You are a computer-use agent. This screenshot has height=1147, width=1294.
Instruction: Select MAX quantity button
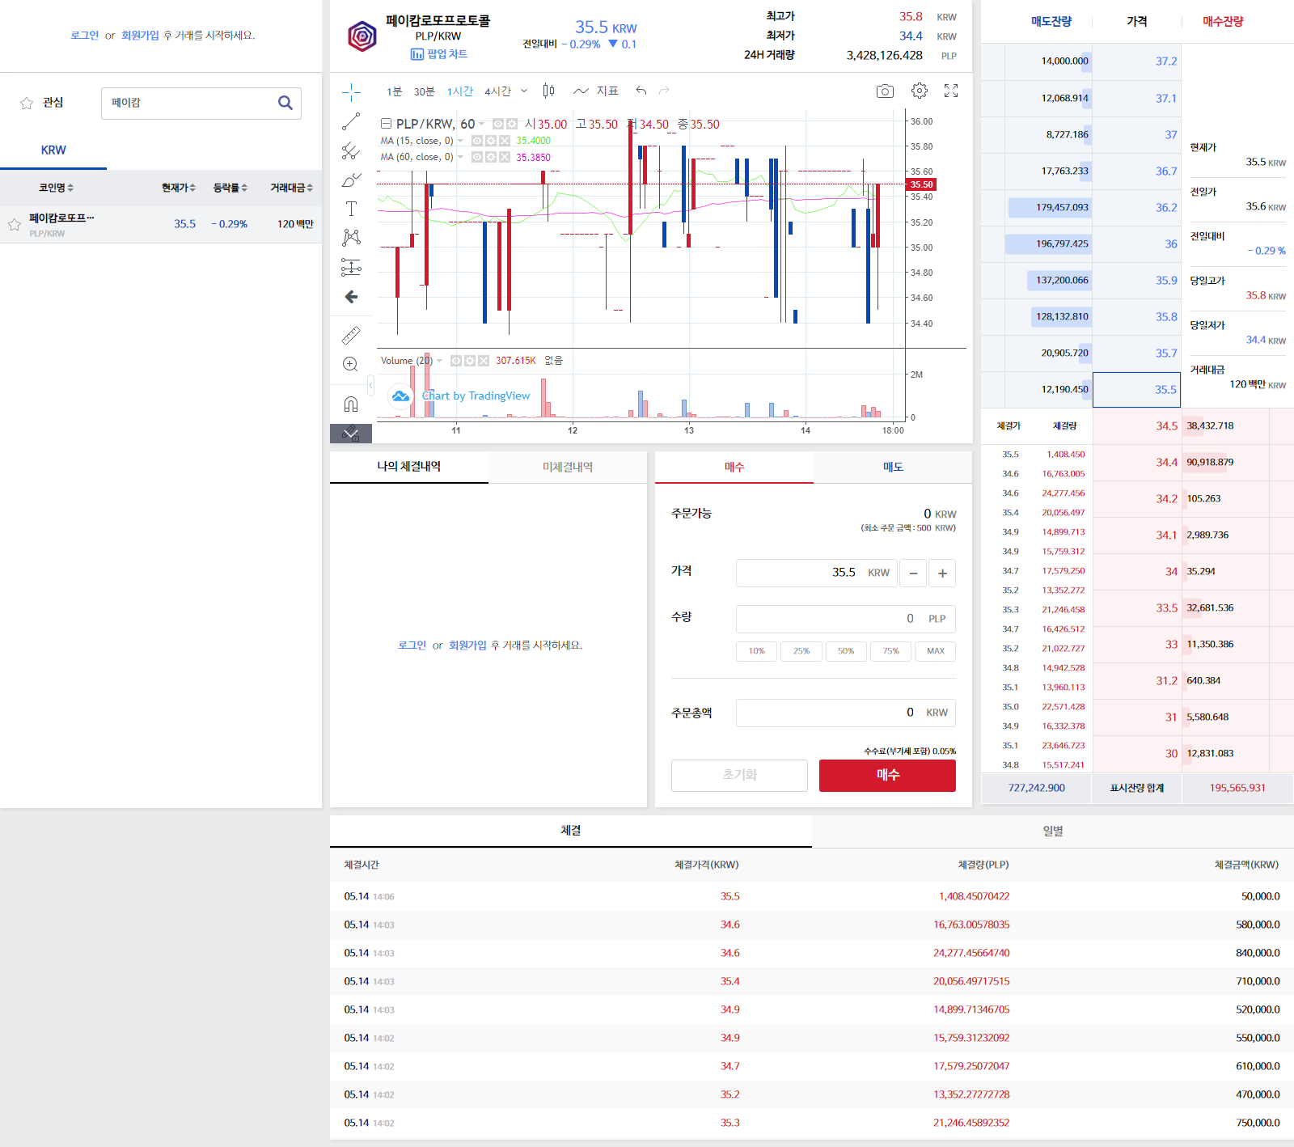point(936,651)
